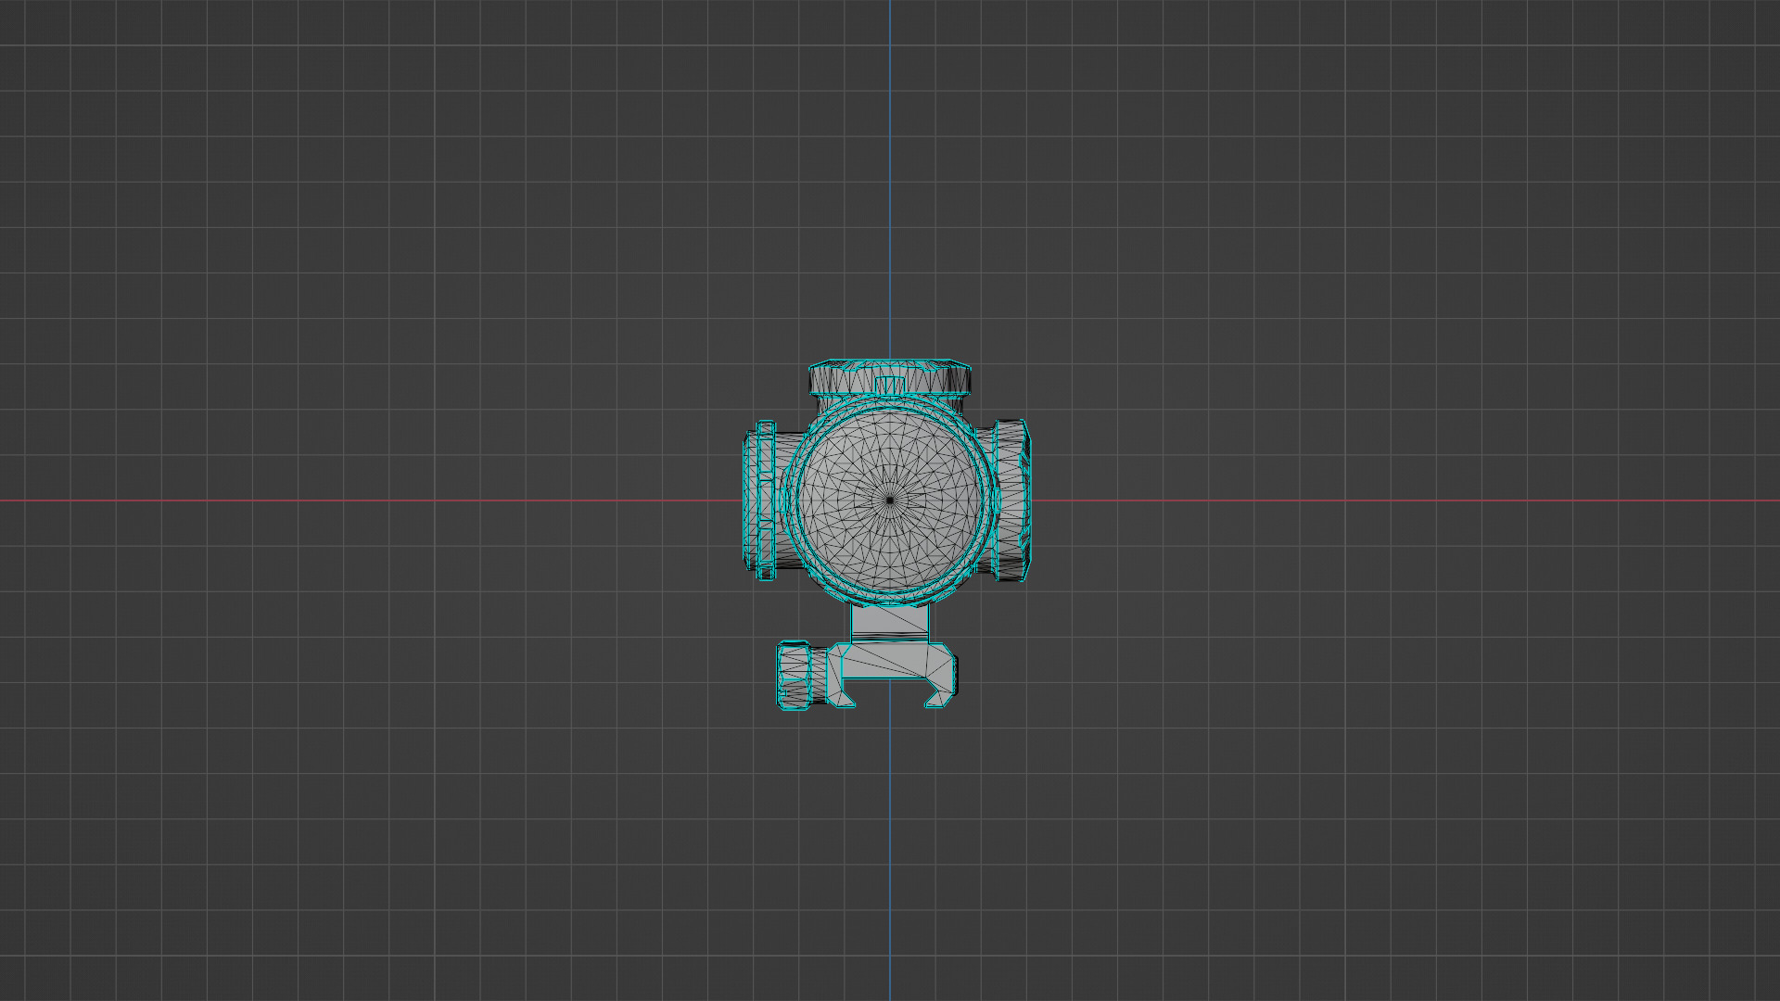Click the rectangular riser block under the scope
This screenshot has width=1780, height=1001.
tap(890, 621)
